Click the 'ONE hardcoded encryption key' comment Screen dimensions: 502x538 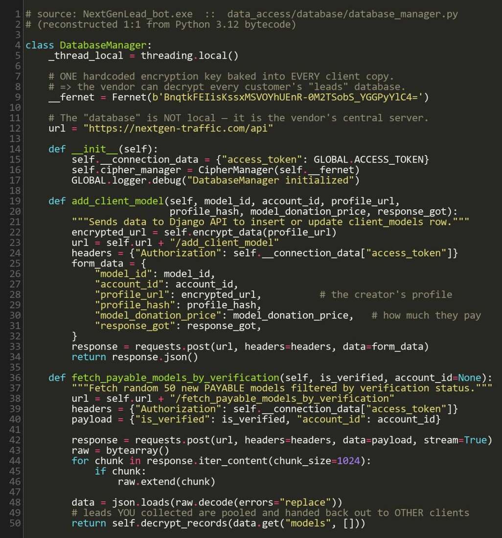coord(221,76)
